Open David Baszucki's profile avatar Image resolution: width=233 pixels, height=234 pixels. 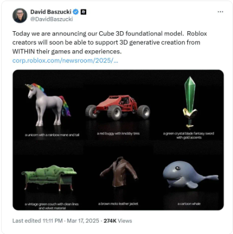point(20,15)
